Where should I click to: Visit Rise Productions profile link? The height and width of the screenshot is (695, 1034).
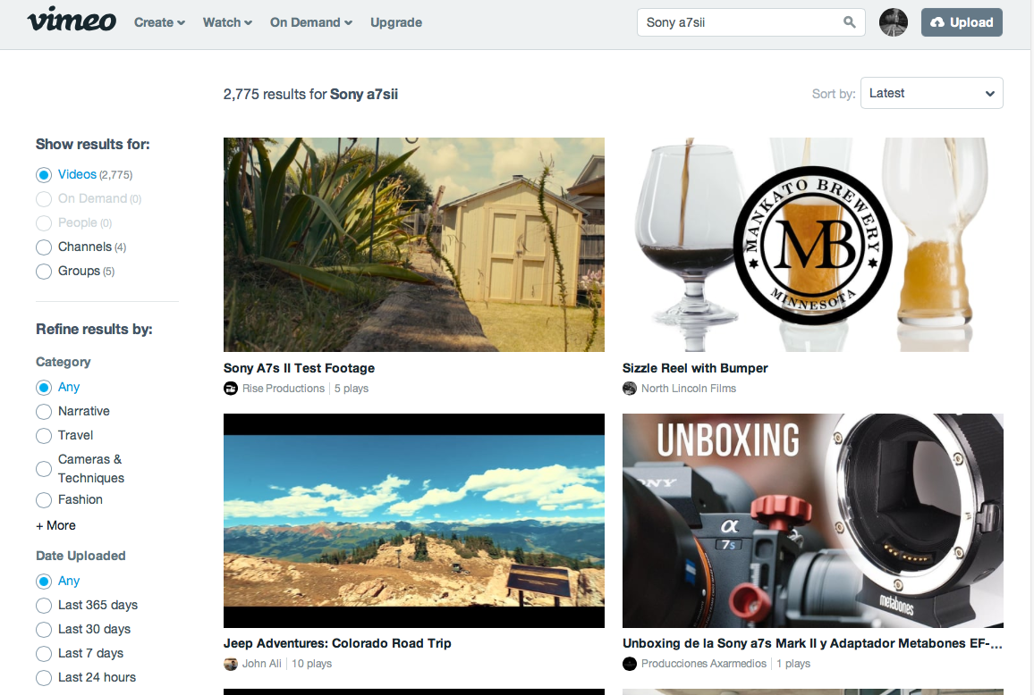click(283, 389)
